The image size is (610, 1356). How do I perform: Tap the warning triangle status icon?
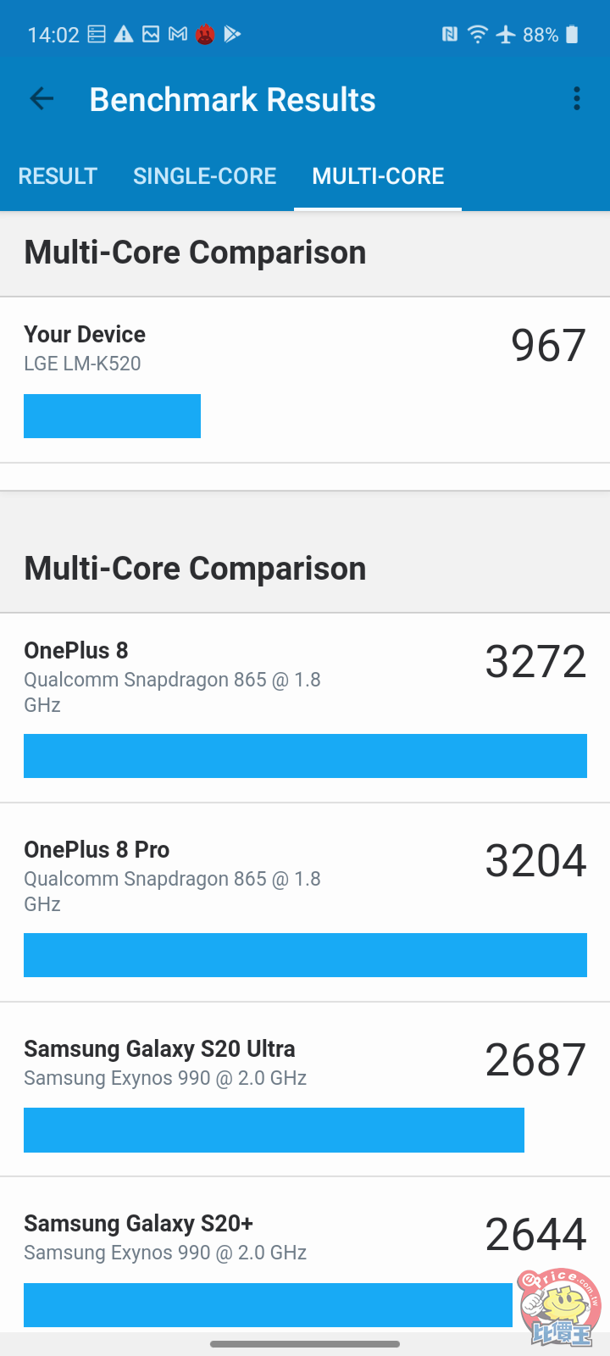124,34
